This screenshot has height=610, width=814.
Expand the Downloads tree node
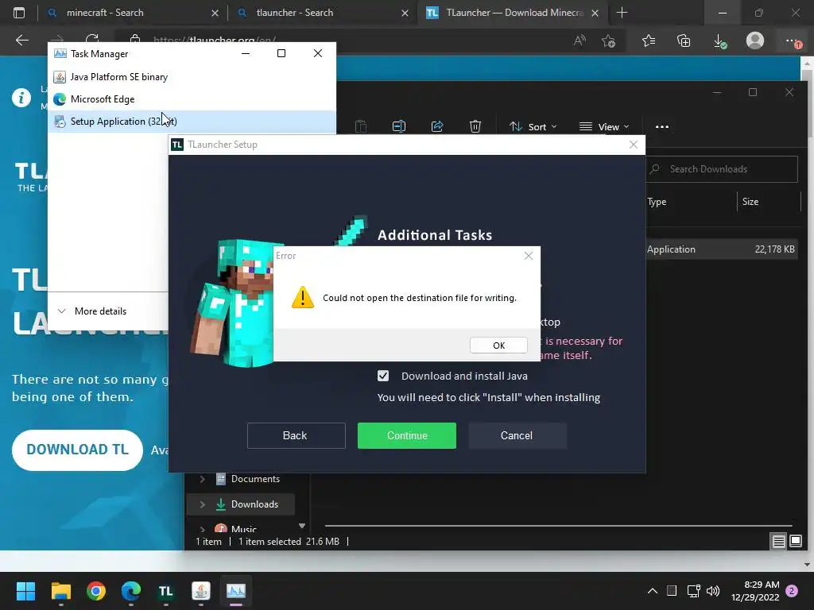(x=203, y=504)
